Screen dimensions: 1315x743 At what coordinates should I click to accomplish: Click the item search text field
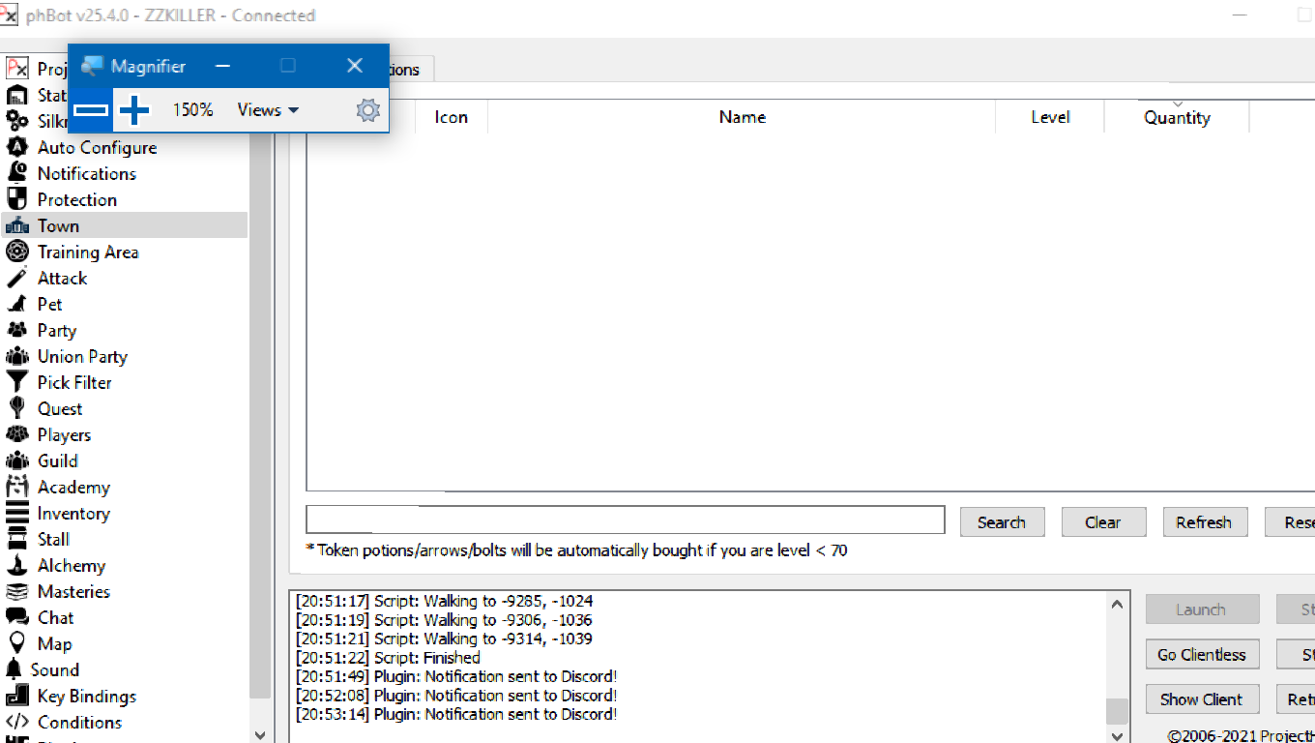625,520
